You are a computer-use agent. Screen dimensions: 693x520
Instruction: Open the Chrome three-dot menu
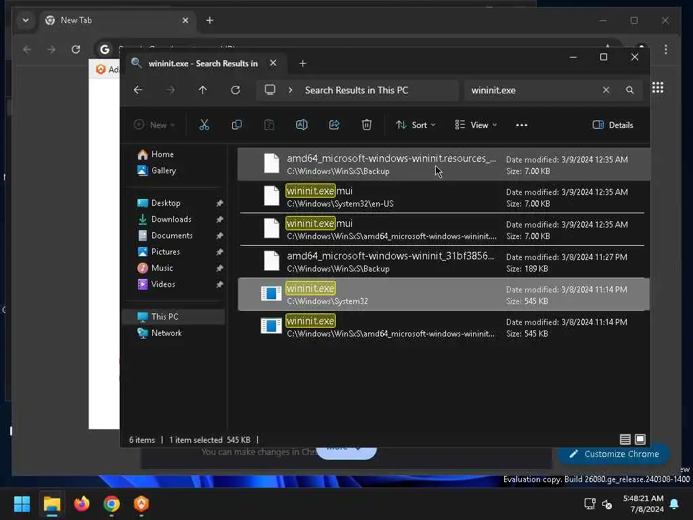coord(666,49)
